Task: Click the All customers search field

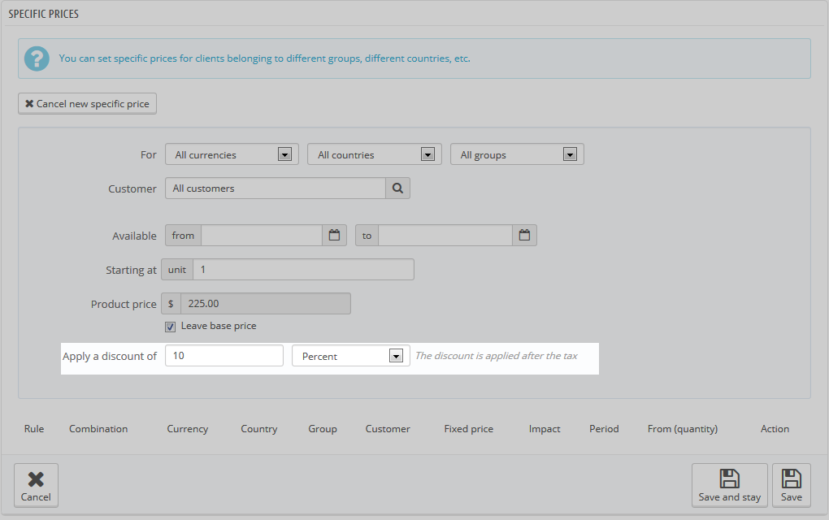Action: point(275,188)
